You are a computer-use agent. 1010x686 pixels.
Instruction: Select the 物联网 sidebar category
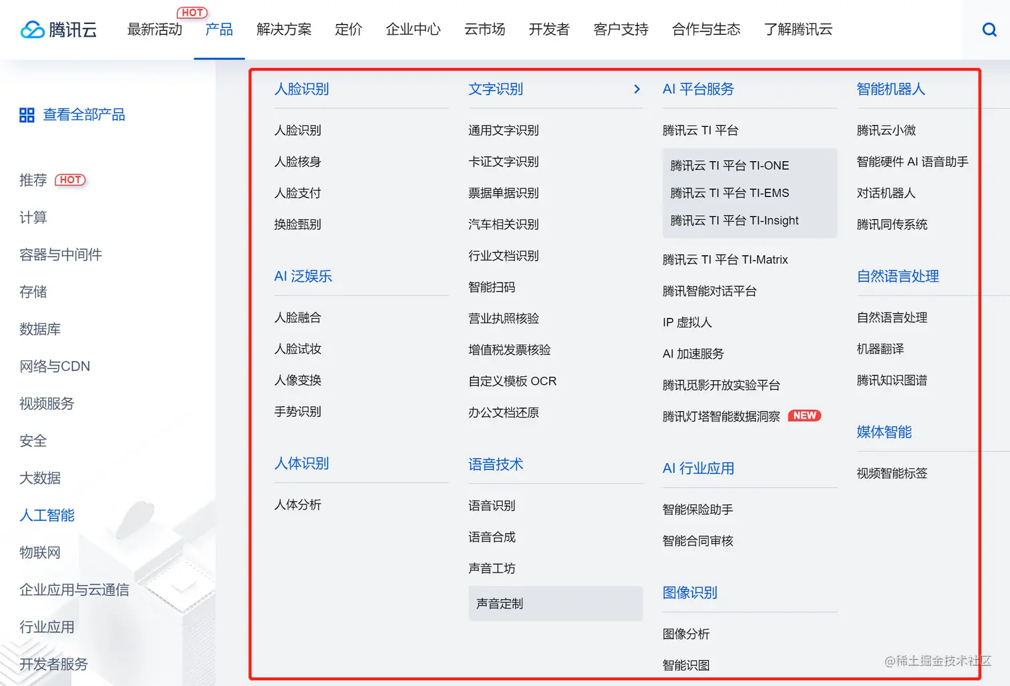click(x=40, y=552)
